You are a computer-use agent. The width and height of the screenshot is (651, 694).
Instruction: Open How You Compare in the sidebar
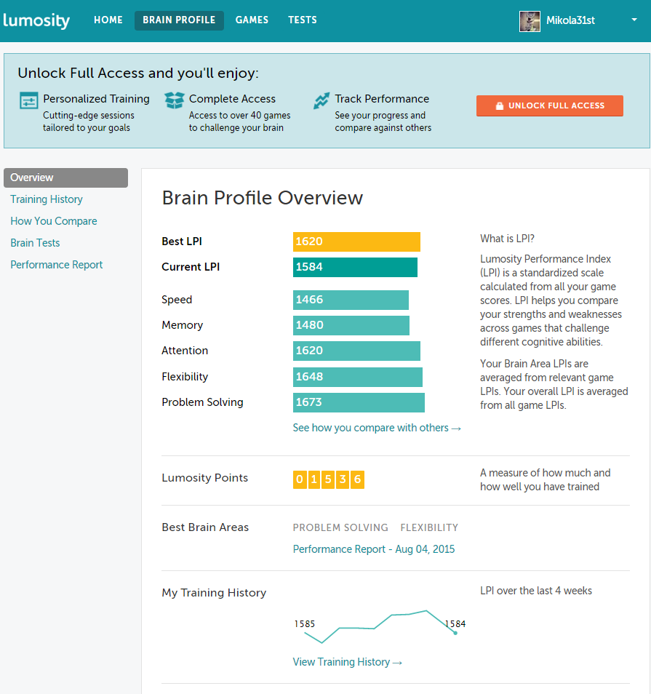click(x=54, y=221)
